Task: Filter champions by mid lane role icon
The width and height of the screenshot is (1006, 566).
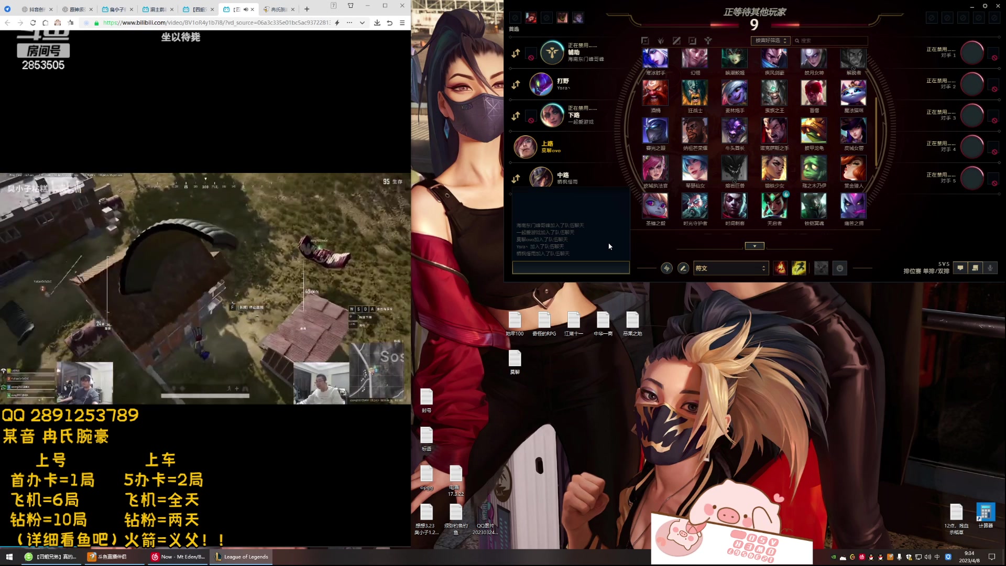Action: (676, 40)
